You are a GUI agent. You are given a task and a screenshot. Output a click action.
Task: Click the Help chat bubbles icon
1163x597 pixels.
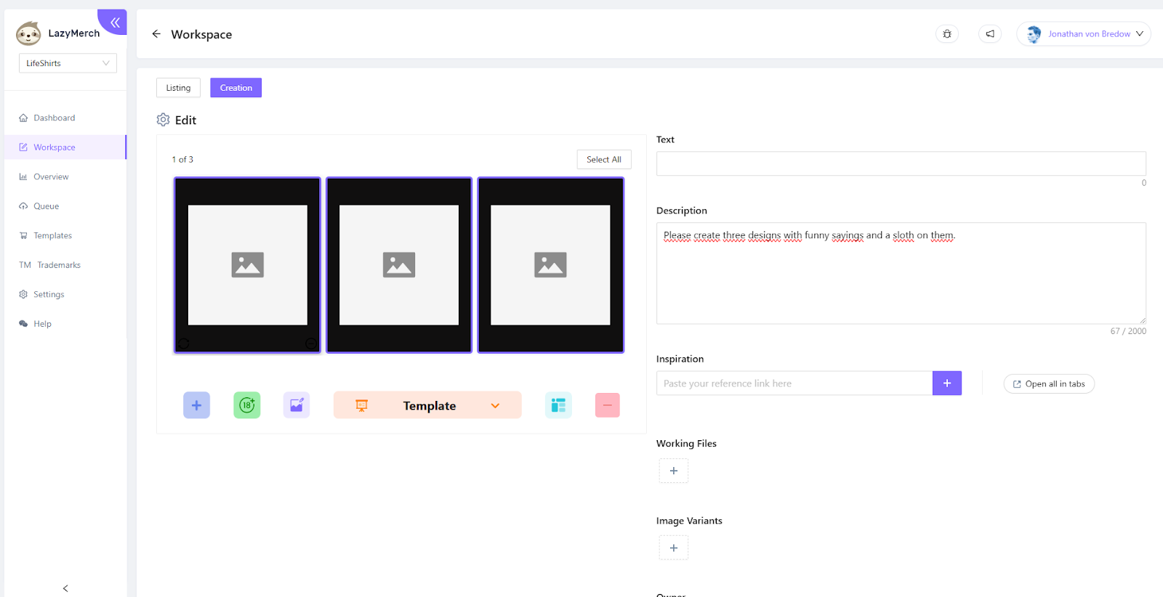tap(23, 324)
